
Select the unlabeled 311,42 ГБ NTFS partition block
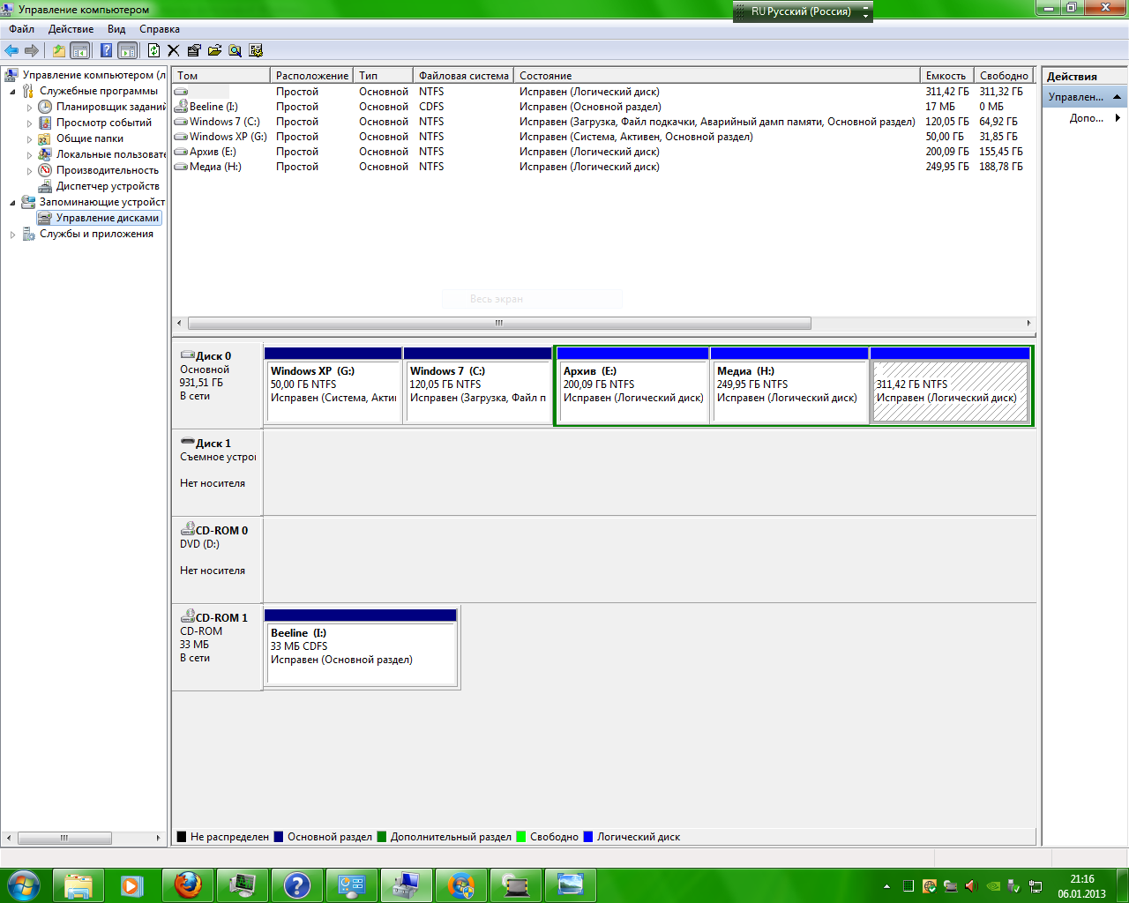pyautogui.click(x=950, y=385)
